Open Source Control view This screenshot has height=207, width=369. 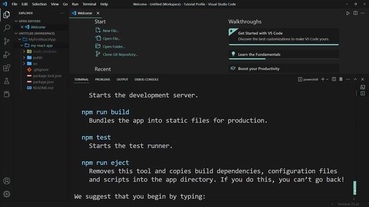point(6,41)
